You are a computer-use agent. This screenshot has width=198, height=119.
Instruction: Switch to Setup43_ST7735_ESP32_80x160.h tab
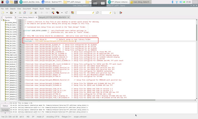tap(53, 17)
